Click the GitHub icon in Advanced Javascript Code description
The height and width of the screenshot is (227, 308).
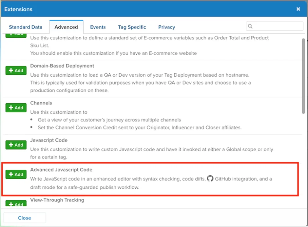click(x=210, y=179)
